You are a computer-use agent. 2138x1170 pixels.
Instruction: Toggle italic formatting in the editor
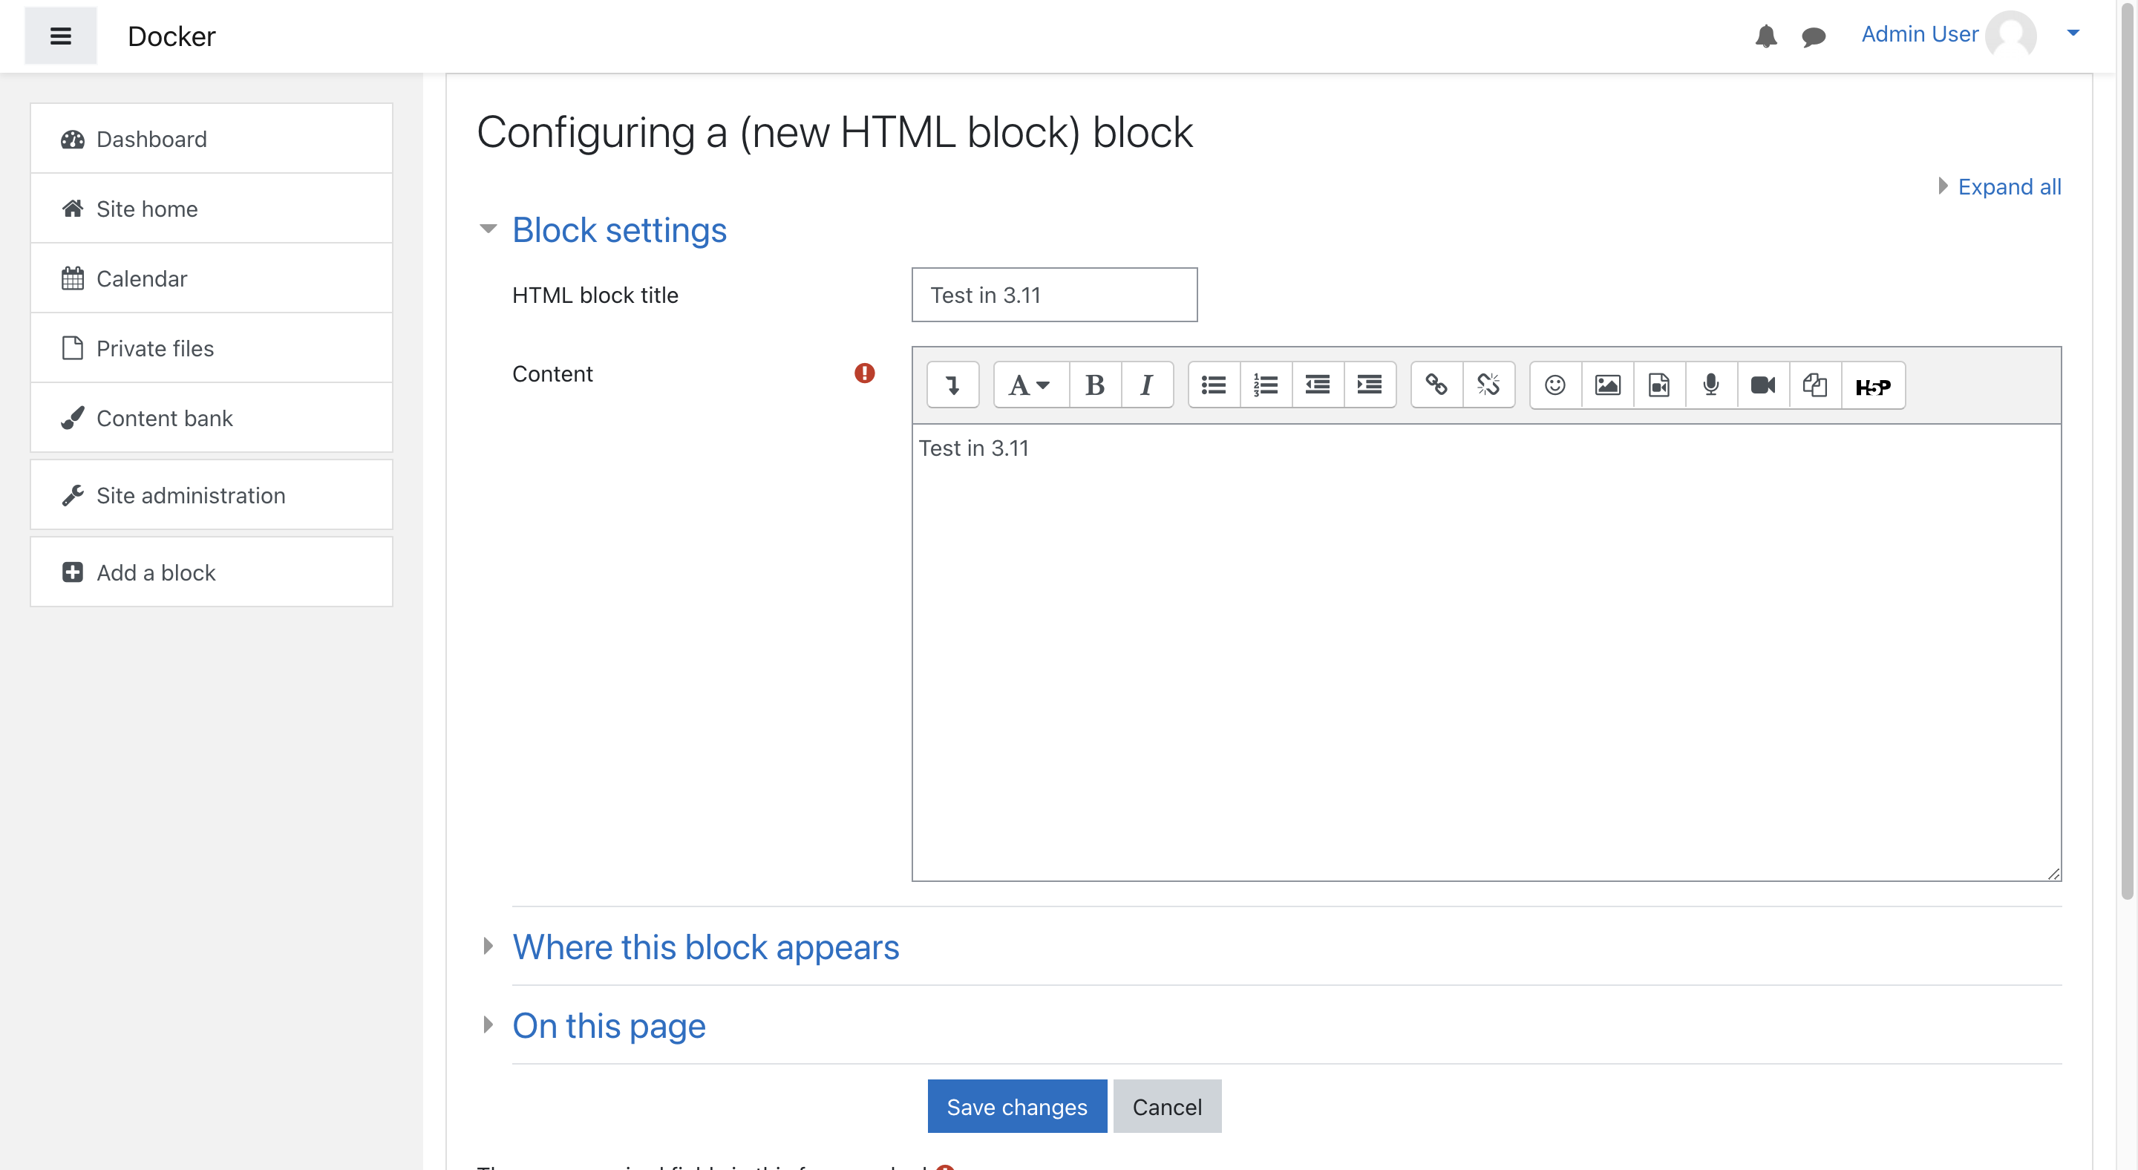click(1147, 385)
